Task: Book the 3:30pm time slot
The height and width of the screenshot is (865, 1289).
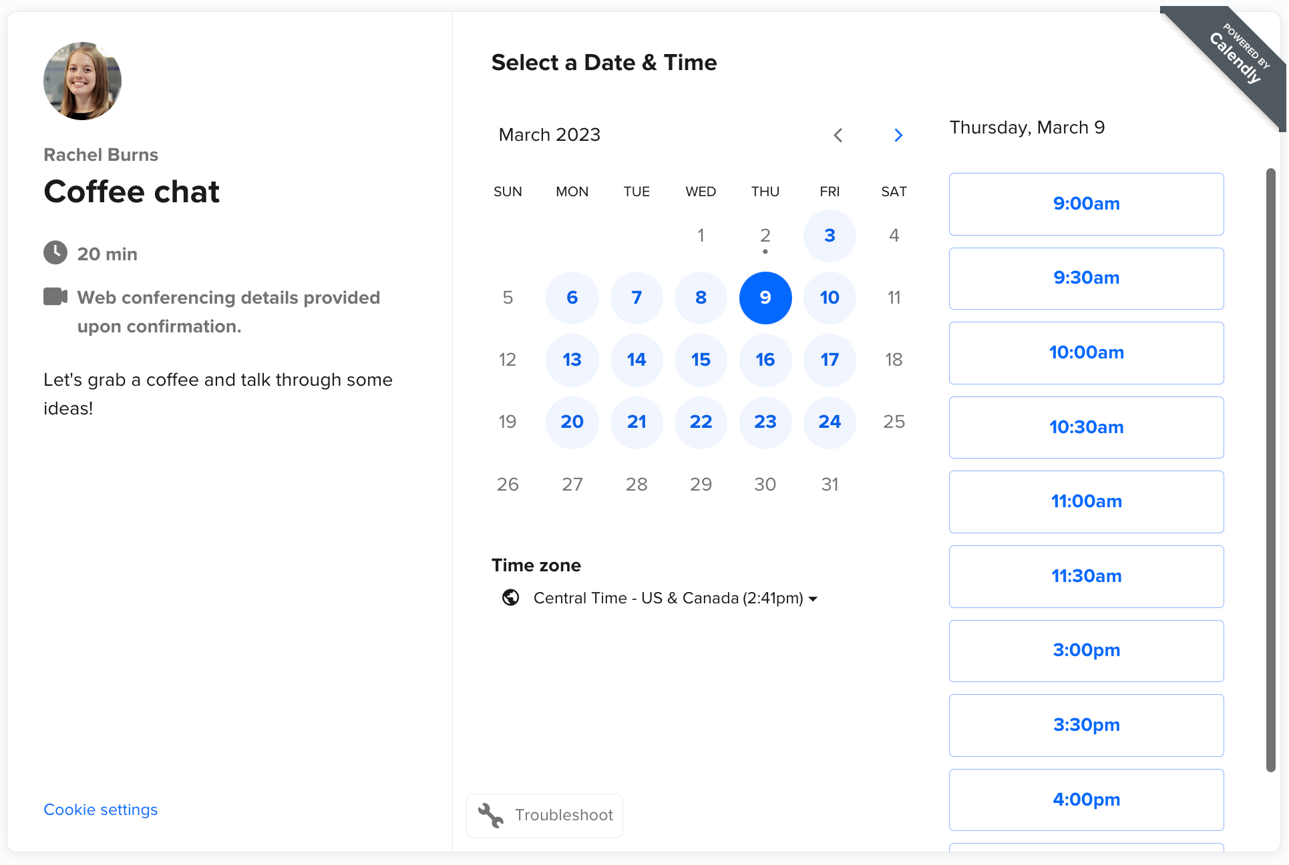Action: coord(1086,725)
